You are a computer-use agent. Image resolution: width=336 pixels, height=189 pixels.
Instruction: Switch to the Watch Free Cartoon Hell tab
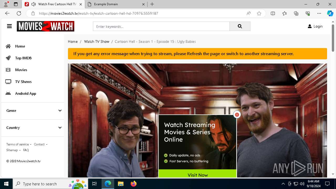click(53, 4)
